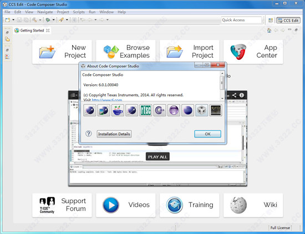Open the Import Project tile
Screen dimensions: 305x234
[190, 52]
